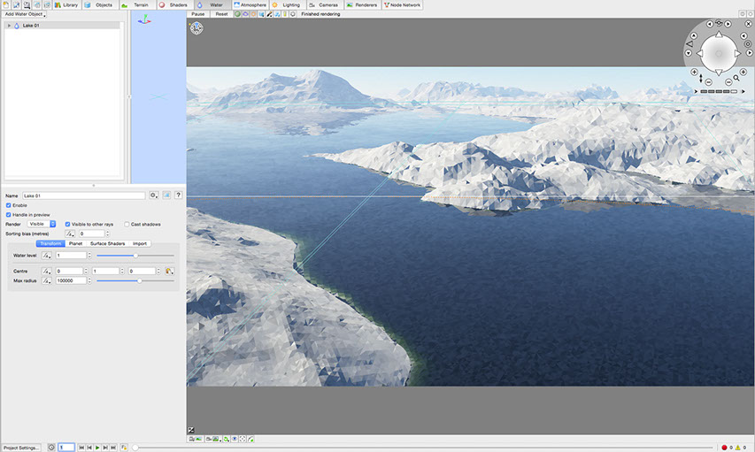The image size is (755, 452).
Task: Open the Add Water Object menu
Action: [x=26, y=15]
